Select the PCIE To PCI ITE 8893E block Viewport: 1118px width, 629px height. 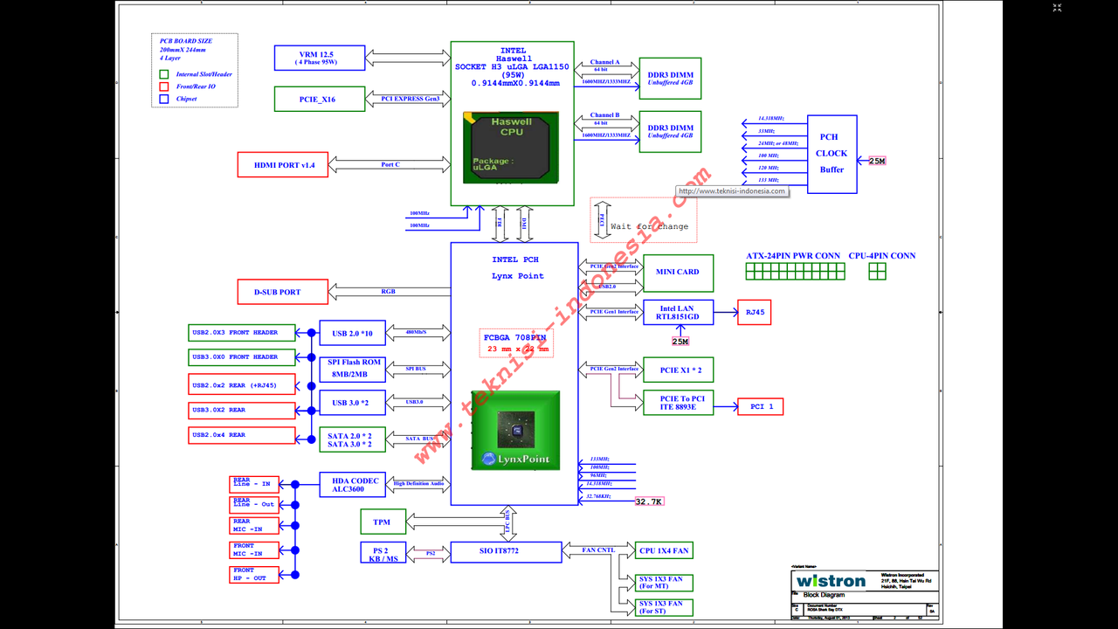[x=678, y=403]
